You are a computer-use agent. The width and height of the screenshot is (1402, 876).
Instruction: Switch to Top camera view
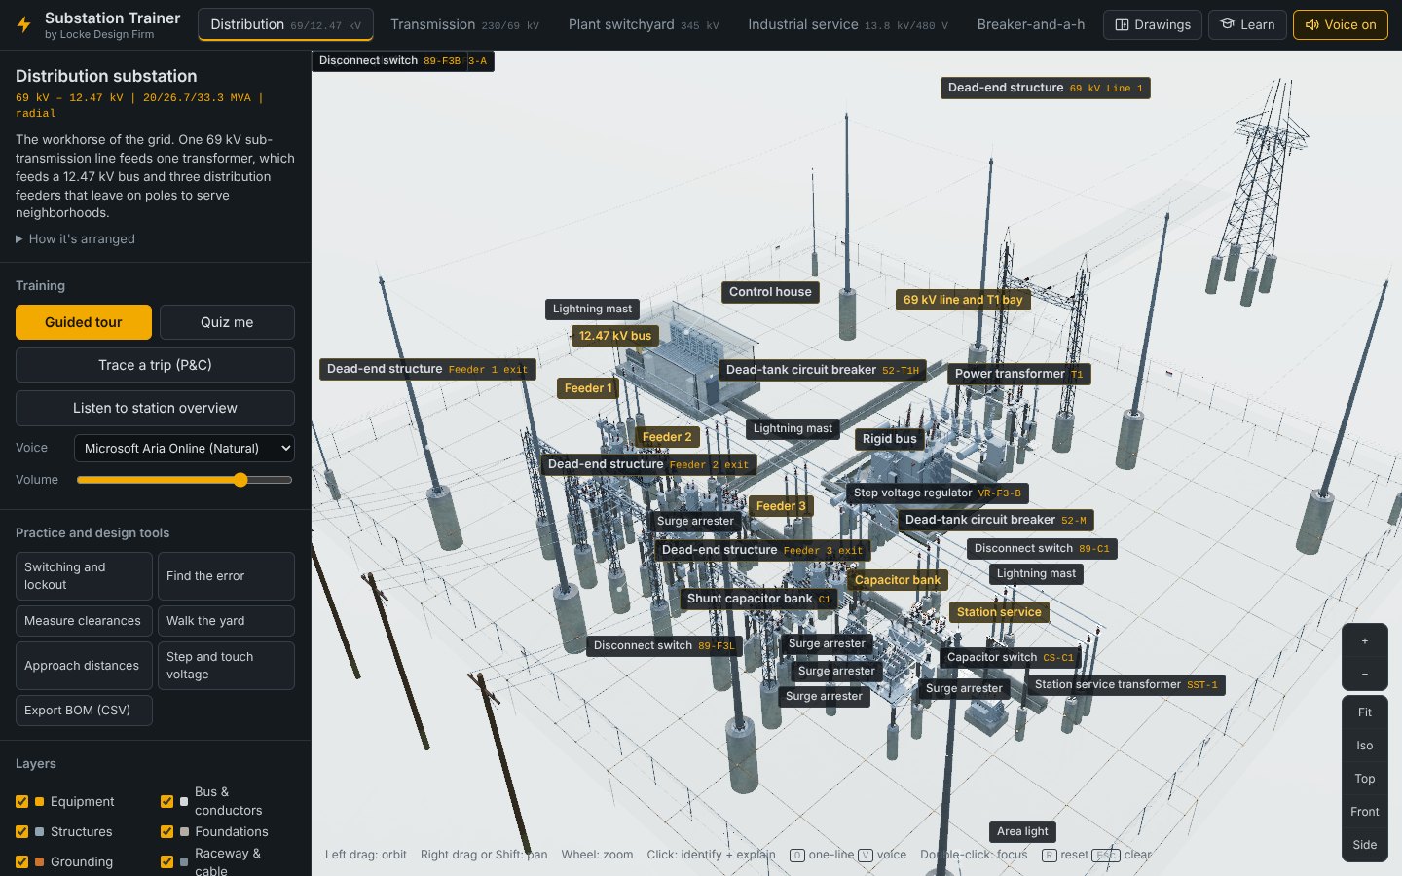(x=1365, y=779)
